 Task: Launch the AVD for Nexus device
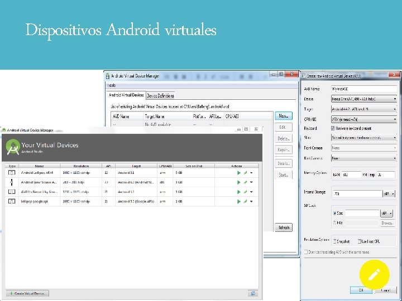point(239,192)
